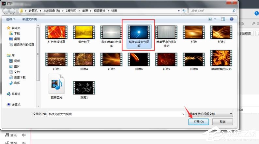The image size is (259, 144).
Task: Click the 文件名 input field
Action: click(116, 114)
